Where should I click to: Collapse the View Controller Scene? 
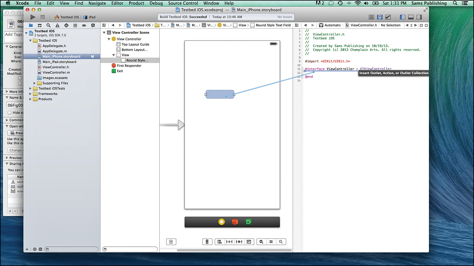click(x=104, y=33)
